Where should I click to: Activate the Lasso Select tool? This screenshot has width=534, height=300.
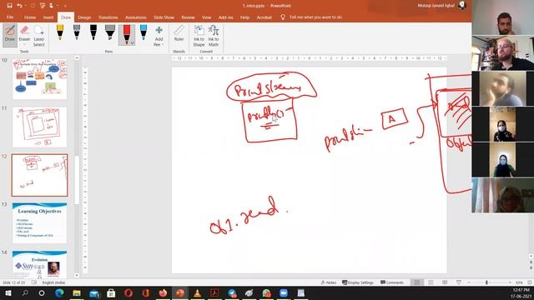[x=39, y=35]
